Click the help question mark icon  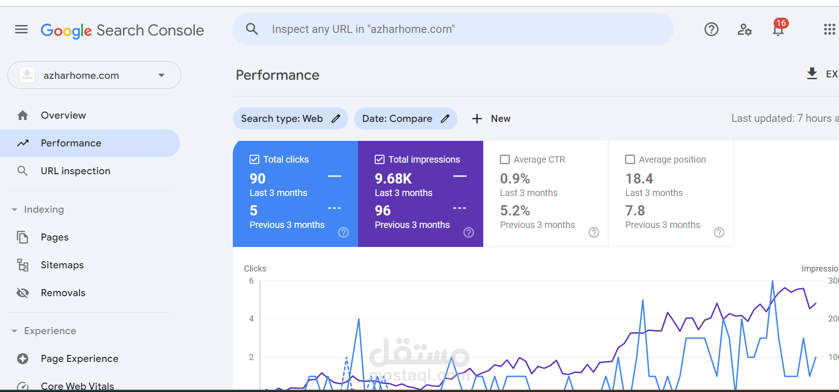coord(711,30)
